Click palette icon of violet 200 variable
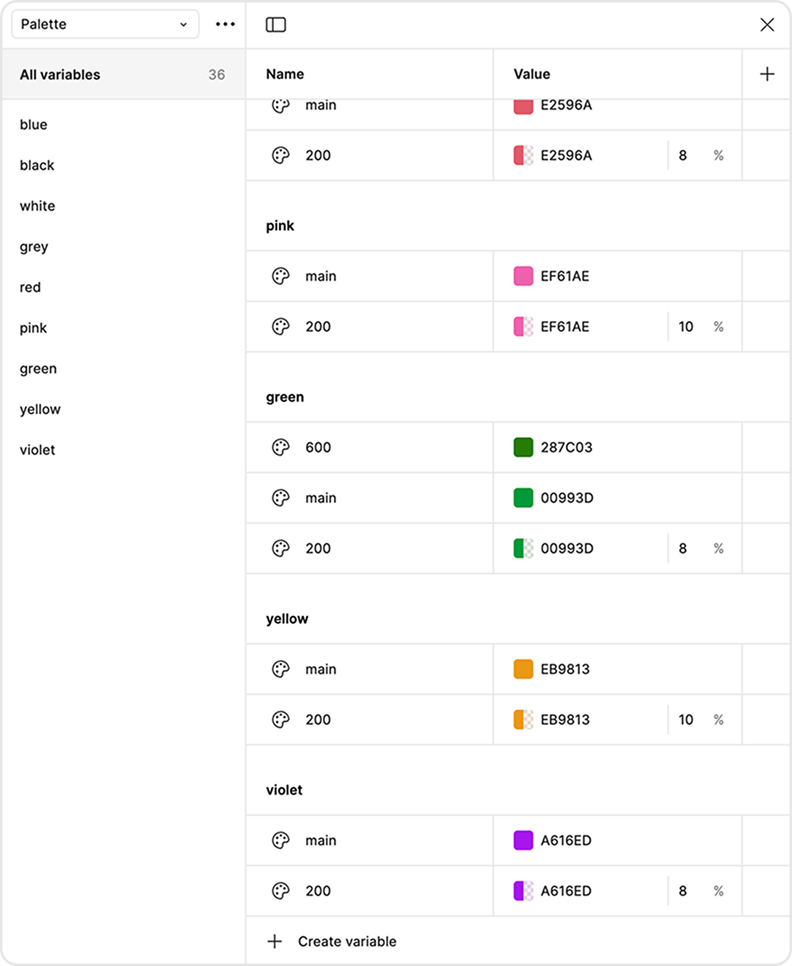Image resolution: width=792 pixels, height=966 pixels. coord(281,891)
